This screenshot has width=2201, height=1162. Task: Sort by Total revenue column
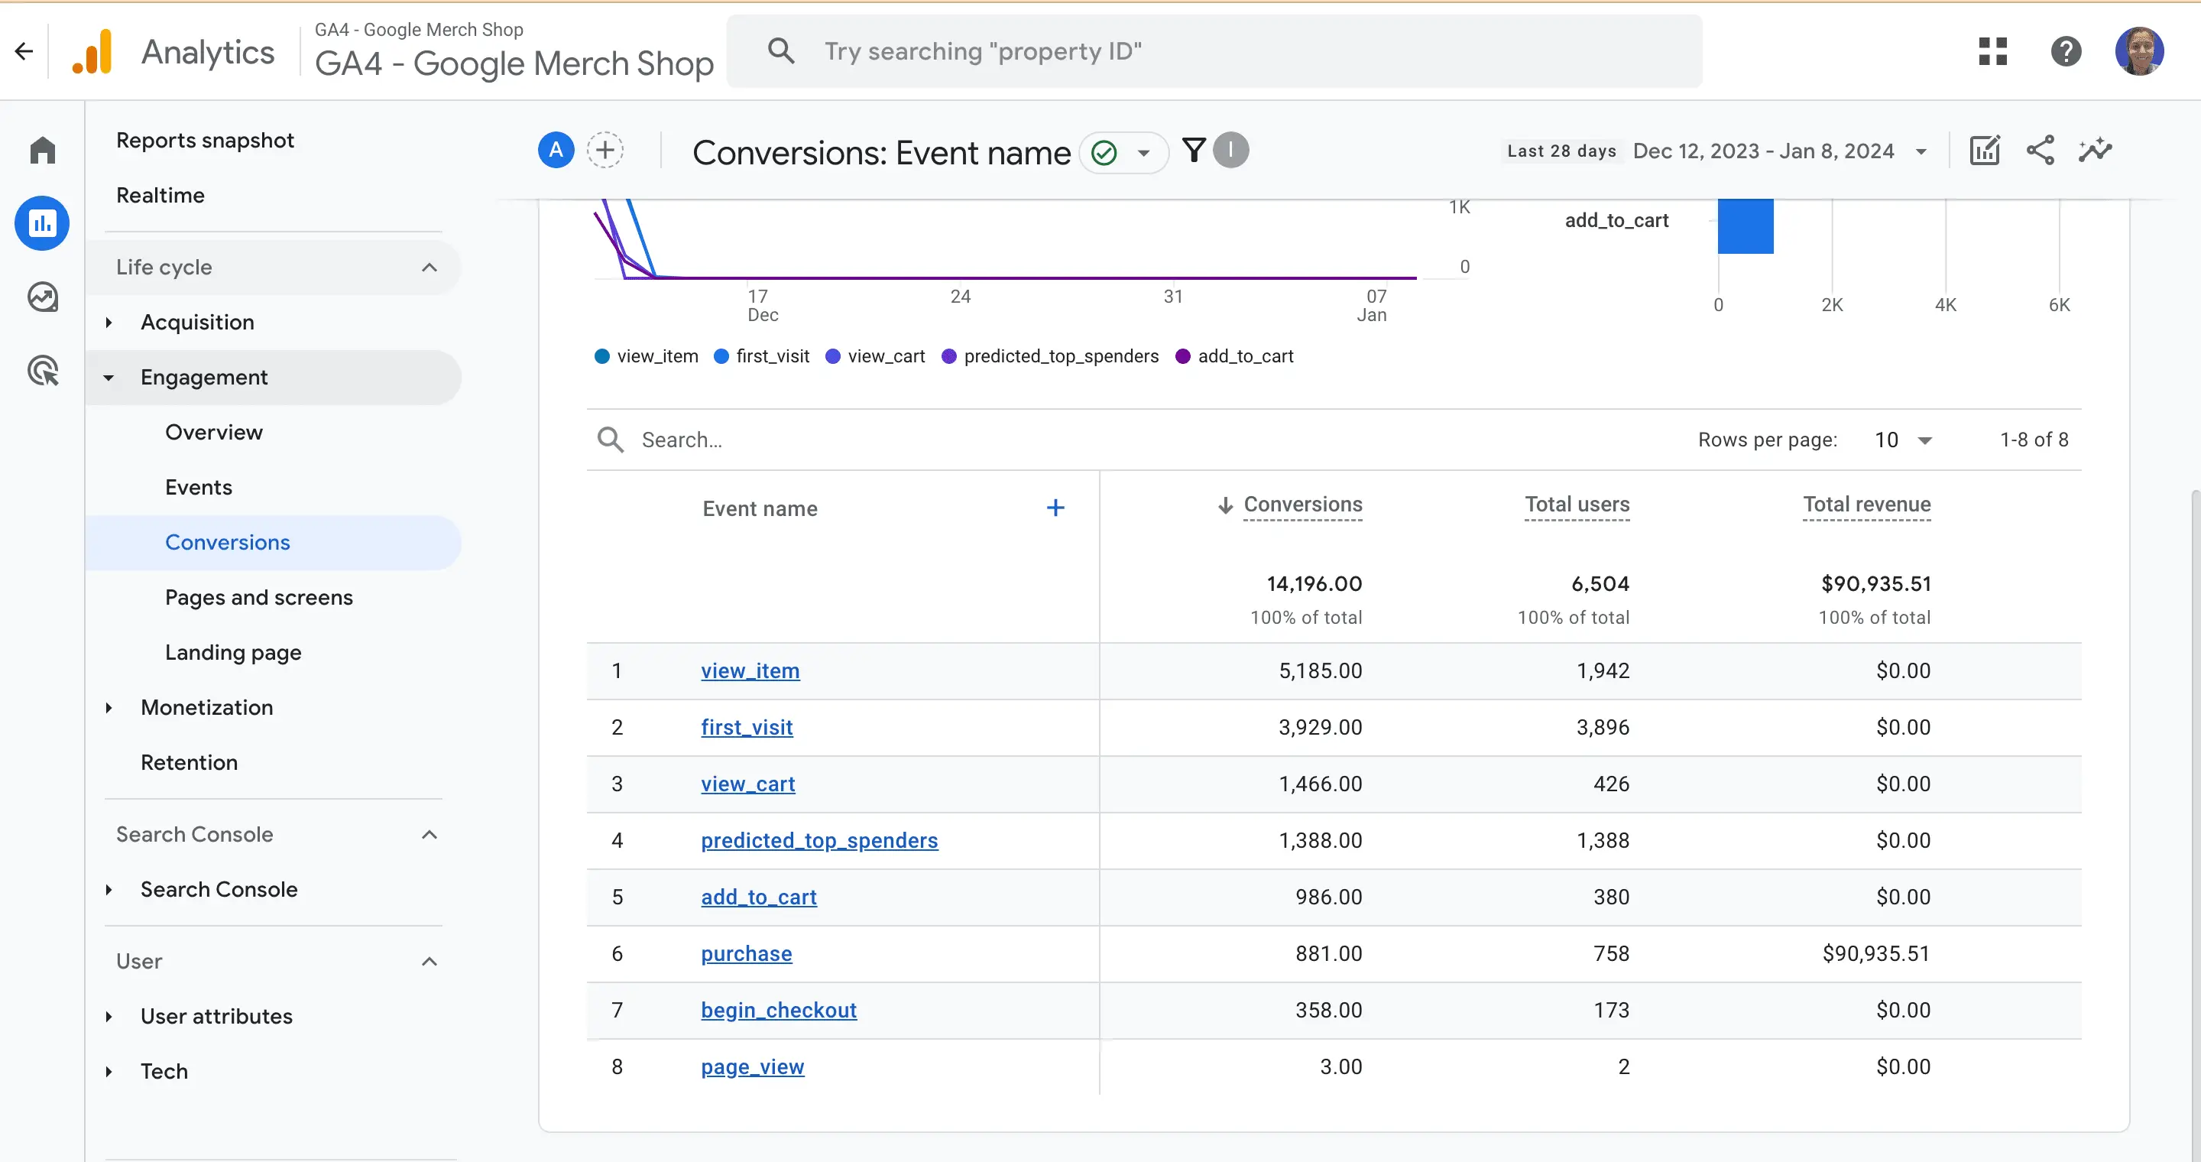click(1866, 505)
